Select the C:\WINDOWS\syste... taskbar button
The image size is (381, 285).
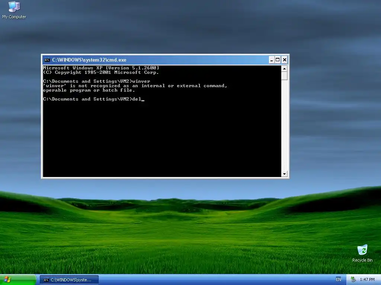pyautogui.click(x=69, y=280)
